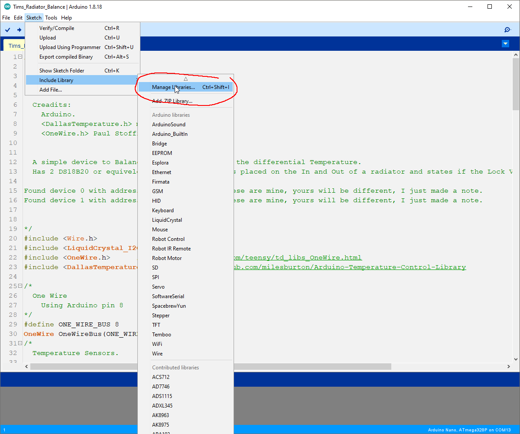The height and width of the screenshot is (434, 520).
Task: Open Manage Libraries...
Action: tap(185, 87)
